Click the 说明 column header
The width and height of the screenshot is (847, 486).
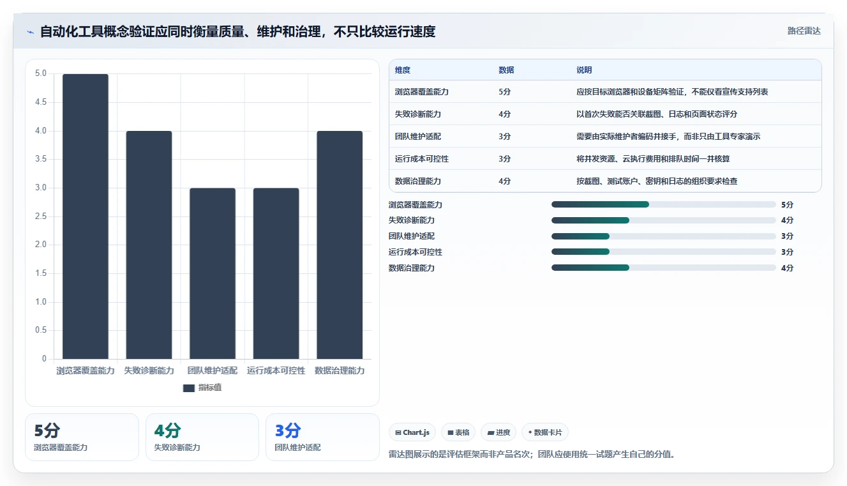coord(584,70)
